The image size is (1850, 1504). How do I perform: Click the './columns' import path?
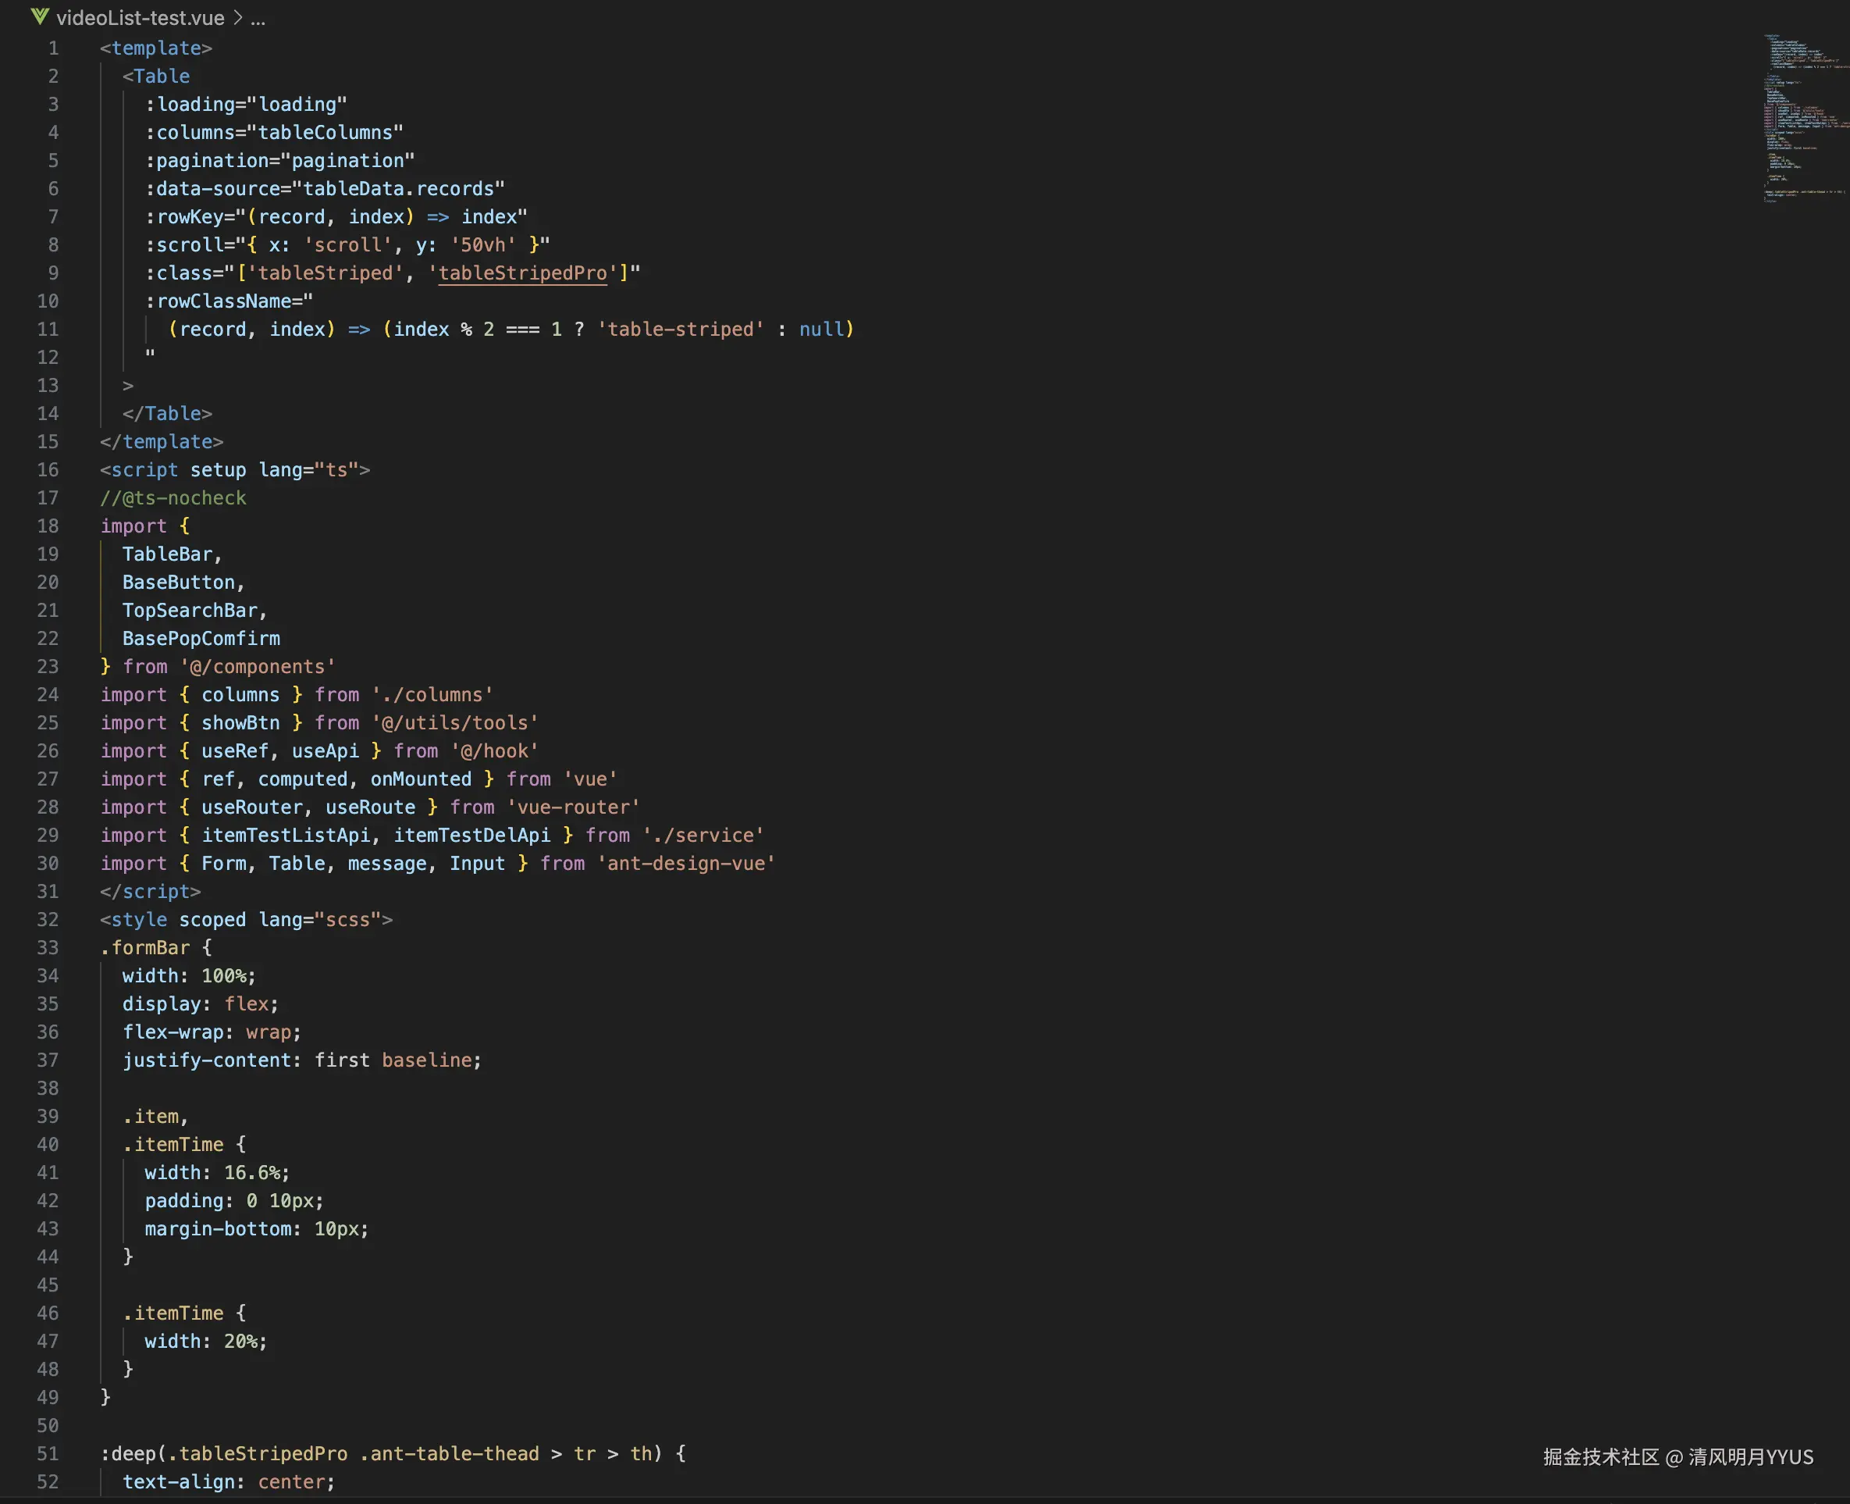pyautogui.click(x=432, y=695)
